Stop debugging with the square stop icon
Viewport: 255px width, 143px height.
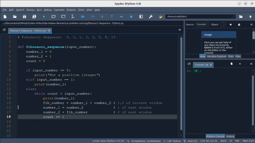[131, 17]
